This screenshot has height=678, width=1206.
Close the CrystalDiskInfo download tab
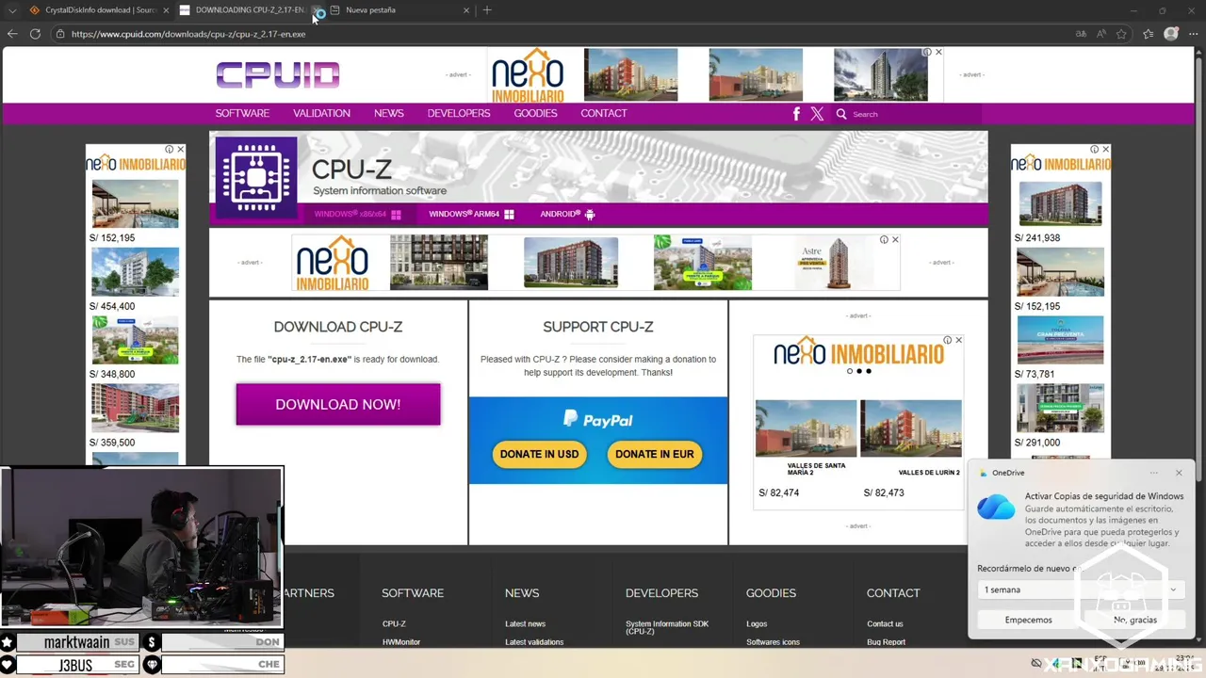point(166,10)
